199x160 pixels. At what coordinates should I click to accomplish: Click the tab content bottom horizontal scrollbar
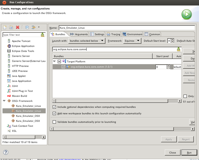pos(122,129)
